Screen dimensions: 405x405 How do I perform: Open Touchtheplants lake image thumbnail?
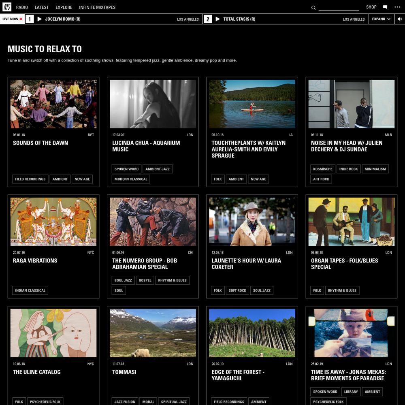pyautogui.click(x=252, y=104)
